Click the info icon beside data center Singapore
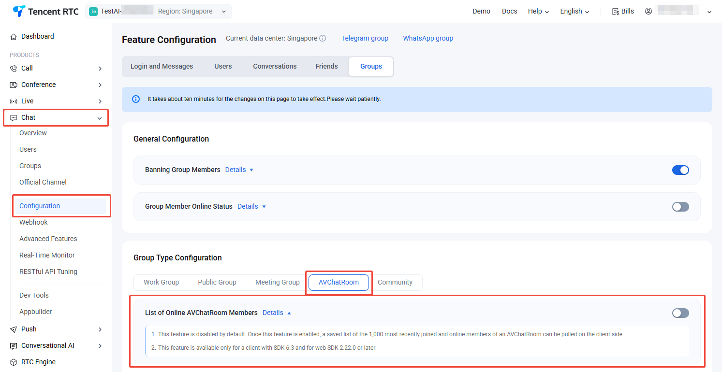This screenshot has height=372, width=722. point(323,38)
